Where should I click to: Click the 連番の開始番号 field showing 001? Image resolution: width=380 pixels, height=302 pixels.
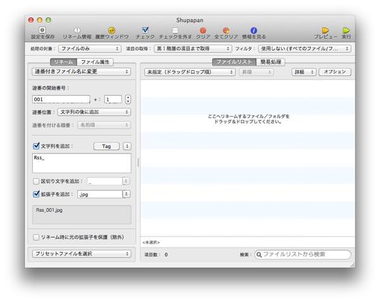(61, 99)
